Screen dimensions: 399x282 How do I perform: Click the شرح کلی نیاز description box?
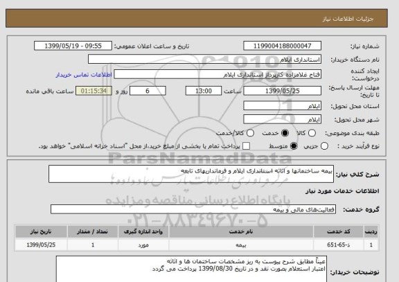pyautogui.click(x=191, y=174)
